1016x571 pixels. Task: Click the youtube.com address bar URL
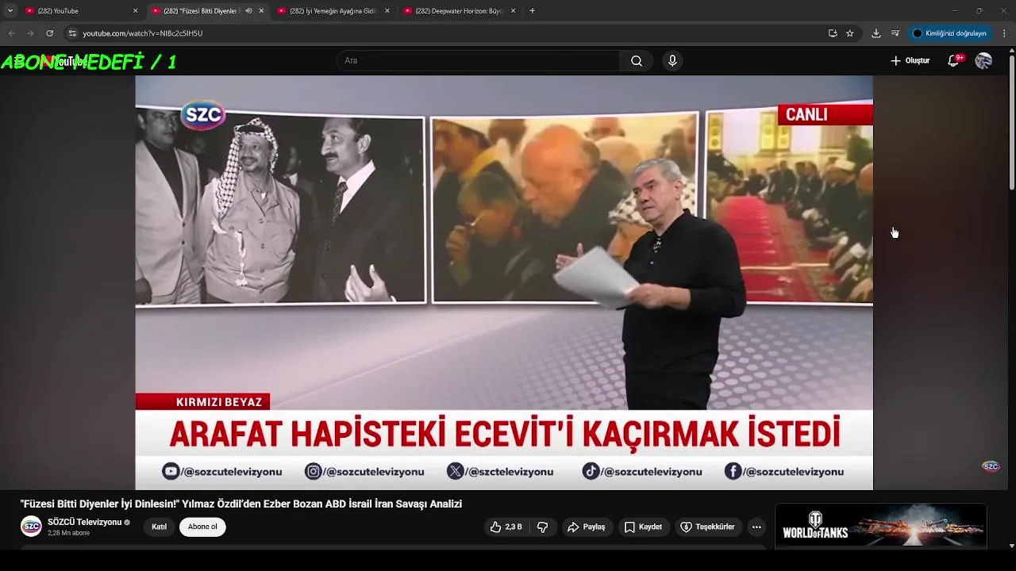pos(143,33)
